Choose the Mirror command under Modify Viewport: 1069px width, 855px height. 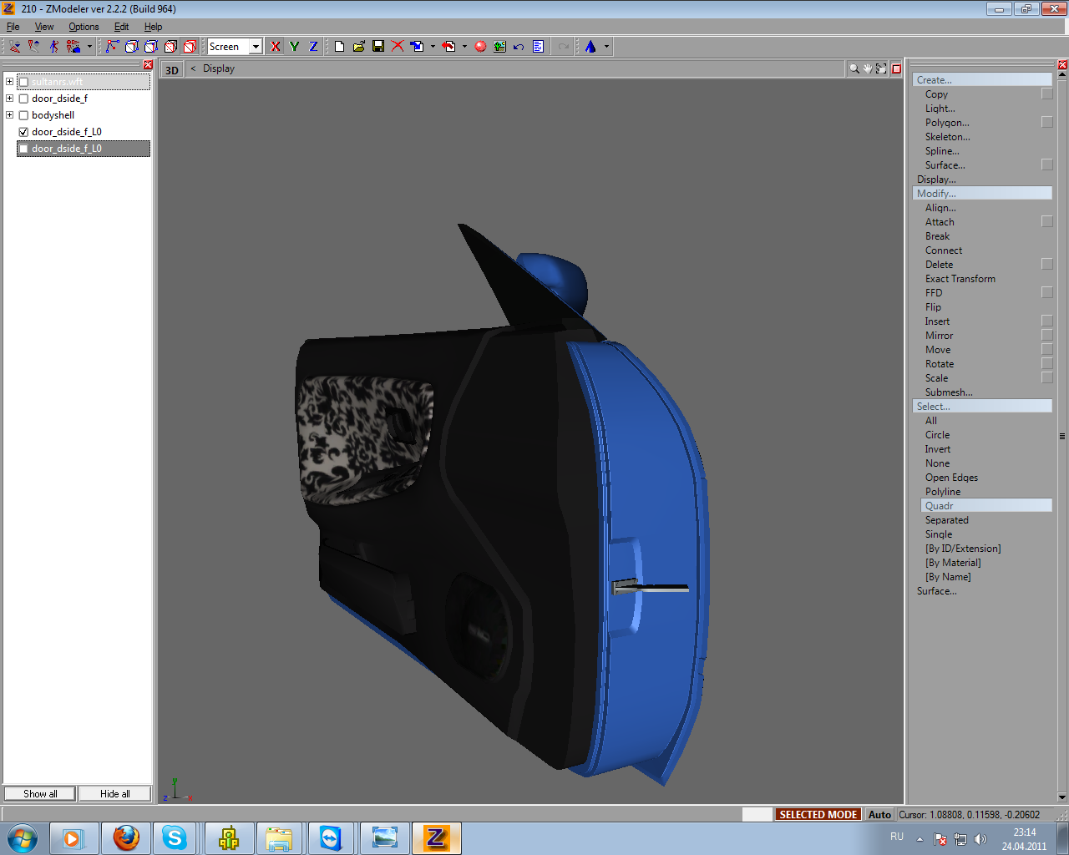pyautogui.click(x=939, y=336)
